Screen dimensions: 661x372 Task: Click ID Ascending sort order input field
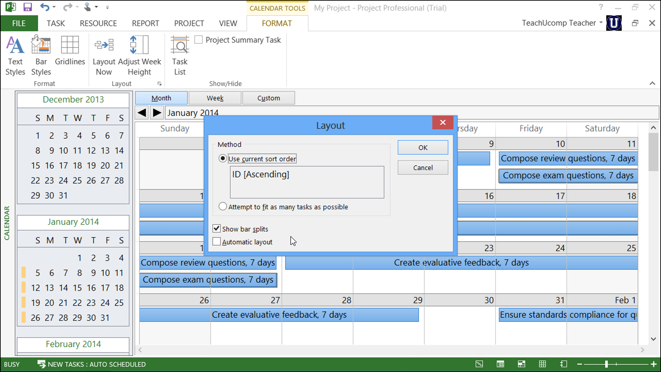(307, 182)
